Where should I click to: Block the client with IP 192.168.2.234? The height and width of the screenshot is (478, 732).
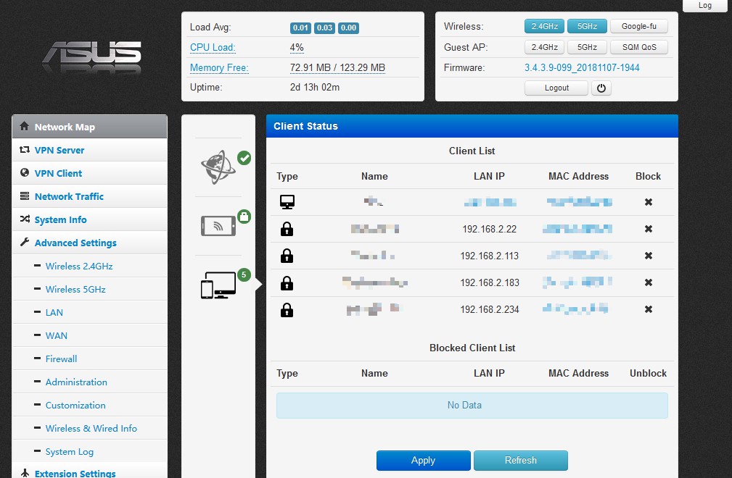648,309
